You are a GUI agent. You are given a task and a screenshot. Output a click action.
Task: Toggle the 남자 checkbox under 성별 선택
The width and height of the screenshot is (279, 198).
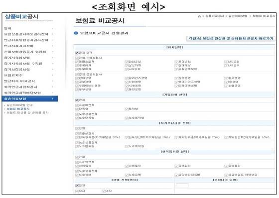77,191
